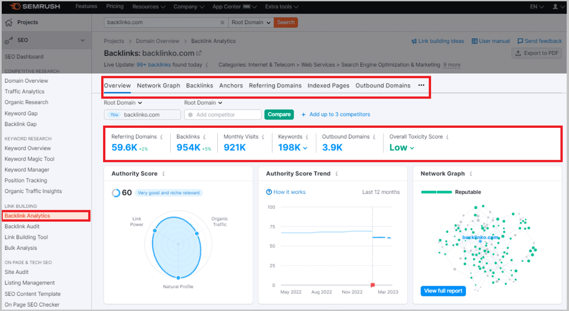The image size is (569, 311).
Task: Open the Root Domain search scope dropdown
Action: pos(251,22)
